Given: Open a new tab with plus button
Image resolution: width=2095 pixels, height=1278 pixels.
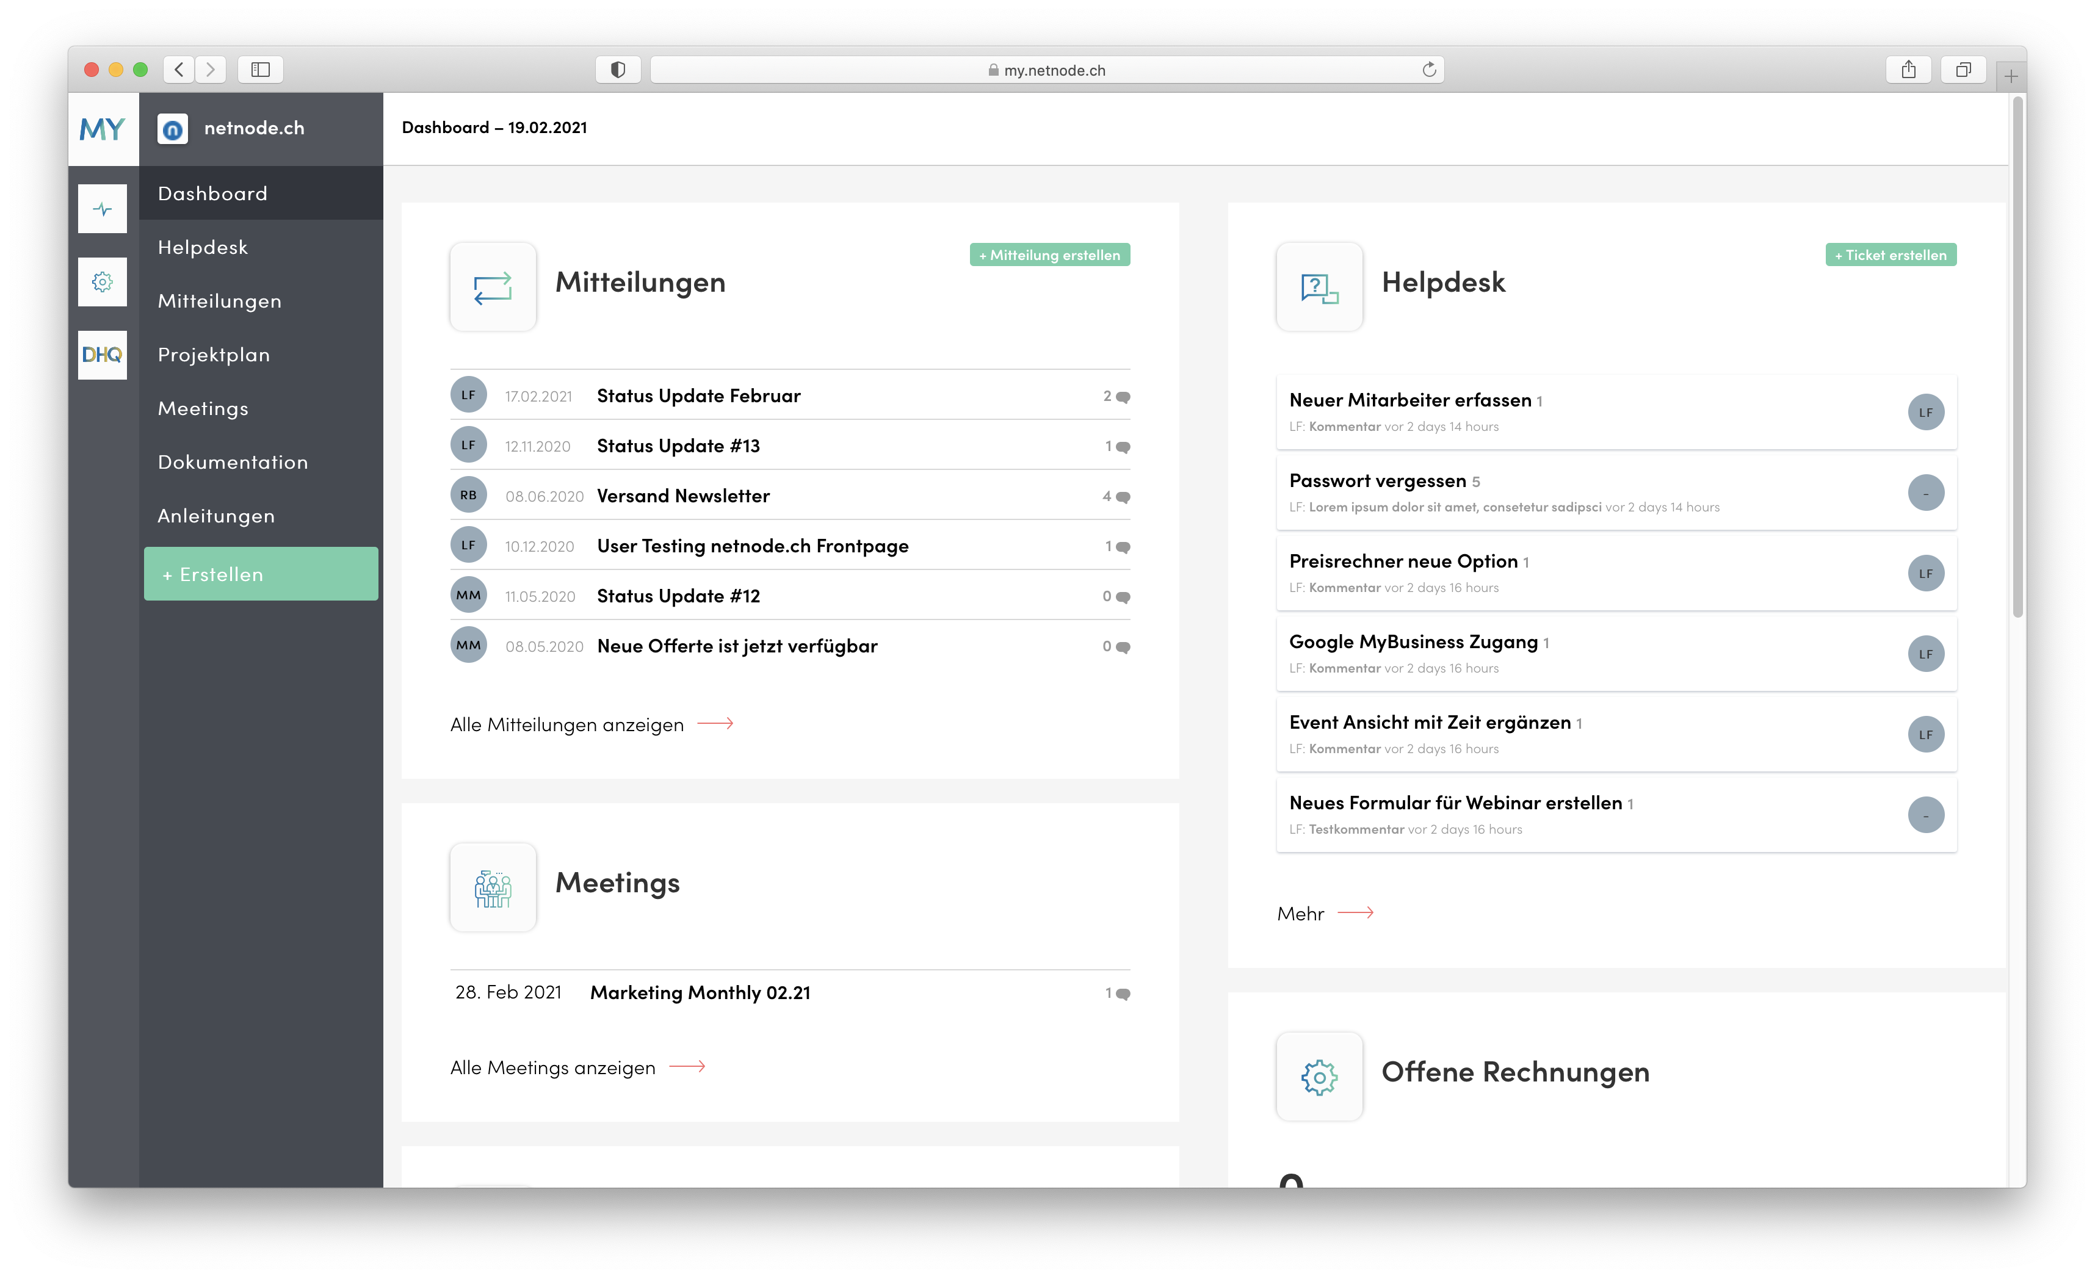Looking at the screenshot, I should 2011,76.
